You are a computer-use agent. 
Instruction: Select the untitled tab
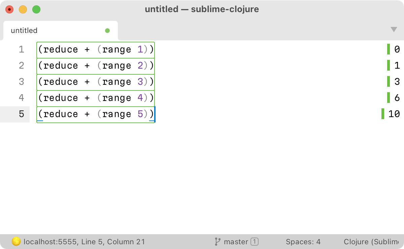click(x=24, y=31)
